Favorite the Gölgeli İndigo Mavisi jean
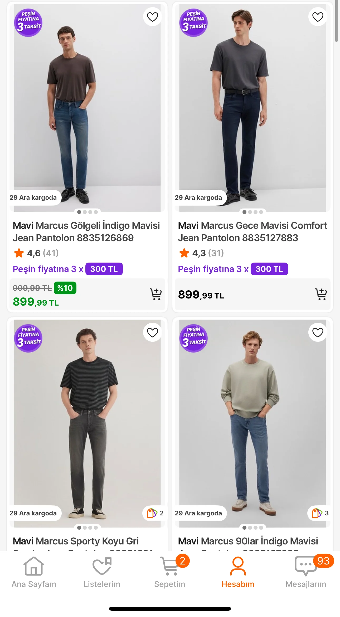Viewport: 340px width, 617px height. [152, 17]
